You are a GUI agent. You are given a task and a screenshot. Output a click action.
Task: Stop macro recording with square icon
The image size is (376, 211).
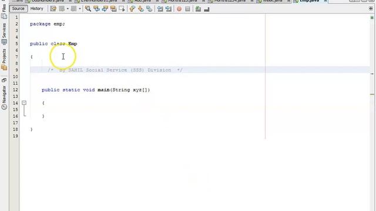coord(188,9)
